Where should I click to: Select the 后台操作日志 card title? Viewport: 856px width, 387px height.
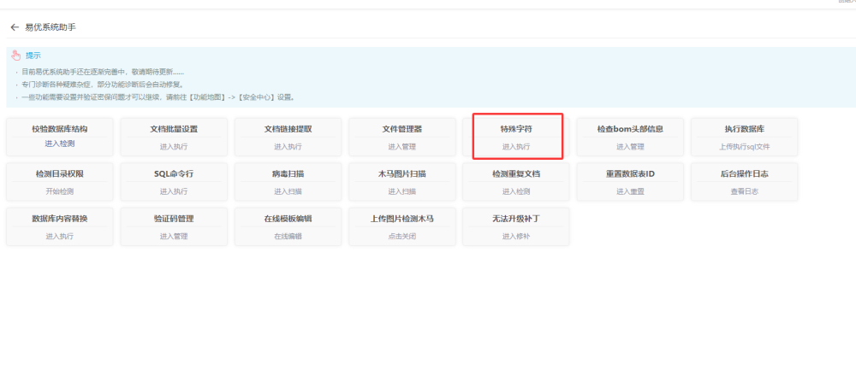(x=744, y=174)
